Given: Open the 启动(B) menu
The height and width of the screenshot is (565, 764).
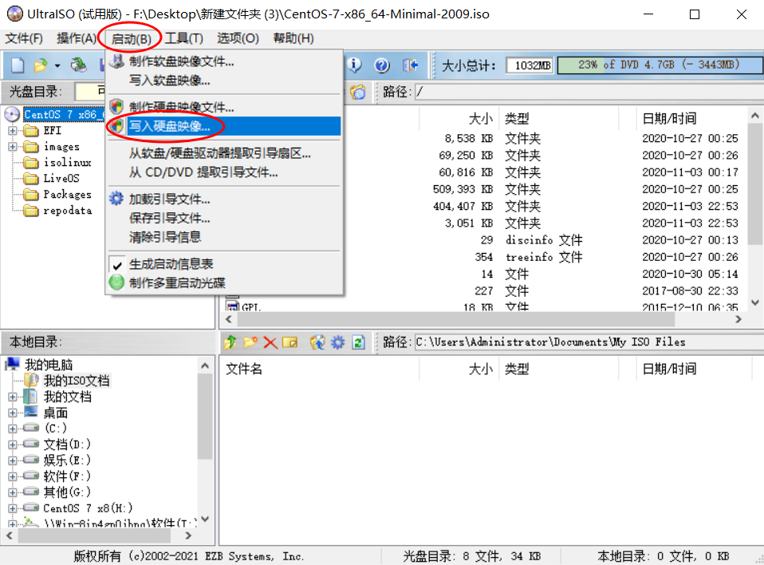Looking at the screenshot, I should (x=131, y=38).
